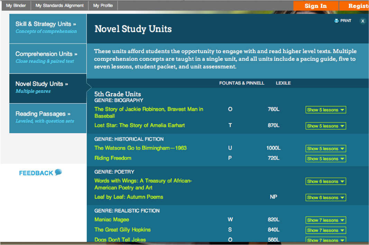The image size is (369, 245).
Task: Open Lost Star: The Story of Amelia Earhart
Action: [x=140, y=125]
